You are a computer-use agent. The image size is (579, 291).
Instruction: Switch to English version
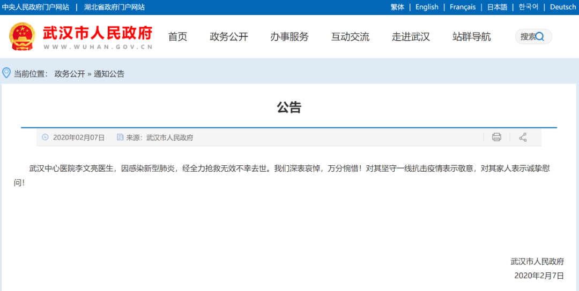427,7
